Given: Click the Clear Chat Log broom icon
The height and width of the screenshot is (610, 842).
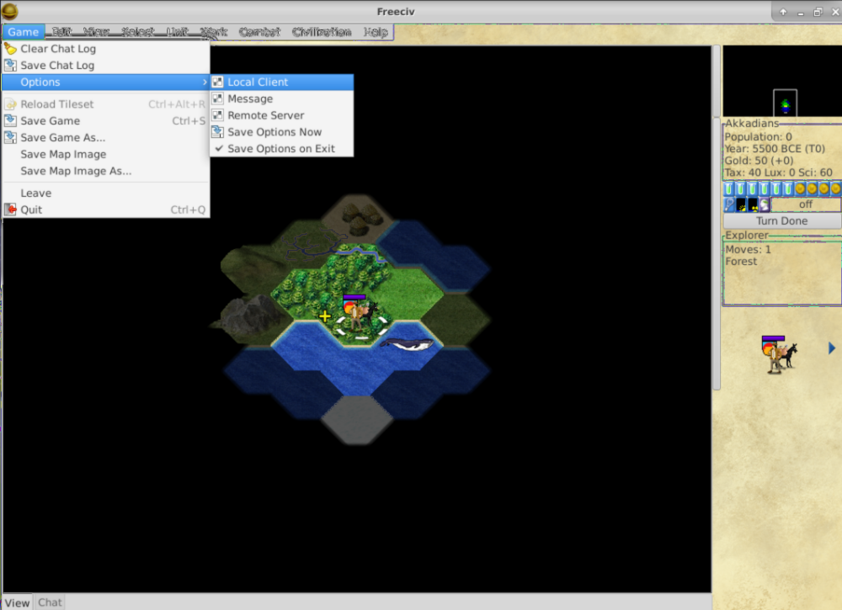Looking at the screenshot, I should 10,49.
